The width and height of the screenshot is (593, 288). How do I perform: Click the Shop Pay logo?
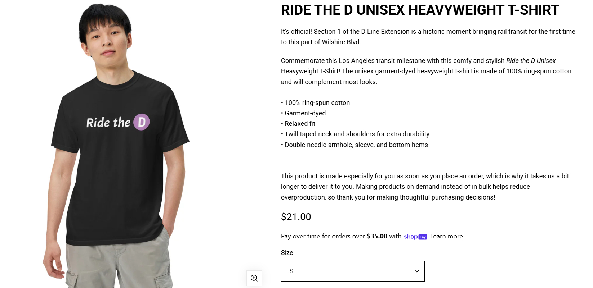(415, 237)
